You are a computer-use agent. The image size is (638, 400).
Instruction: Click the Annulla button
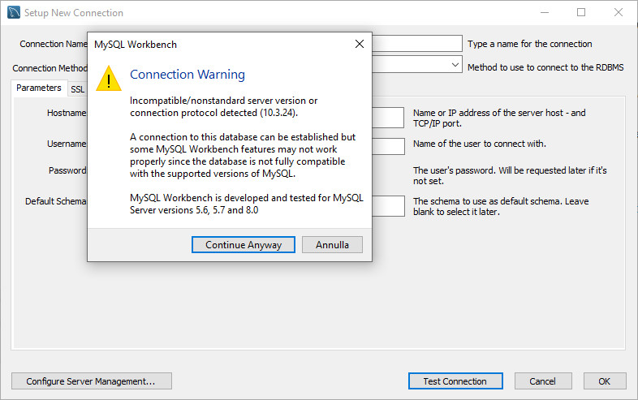332,244
